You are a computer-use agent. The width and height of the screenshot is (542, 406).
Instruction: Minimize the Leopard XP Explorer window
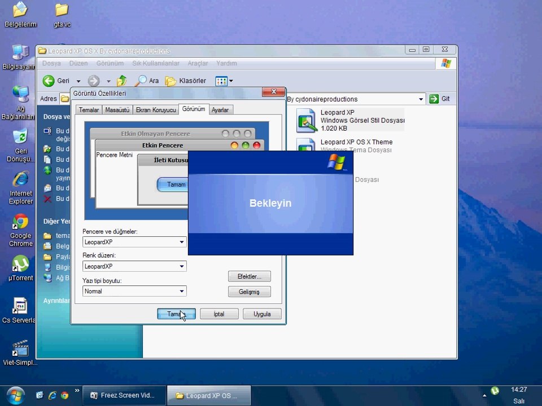point(412,50)
